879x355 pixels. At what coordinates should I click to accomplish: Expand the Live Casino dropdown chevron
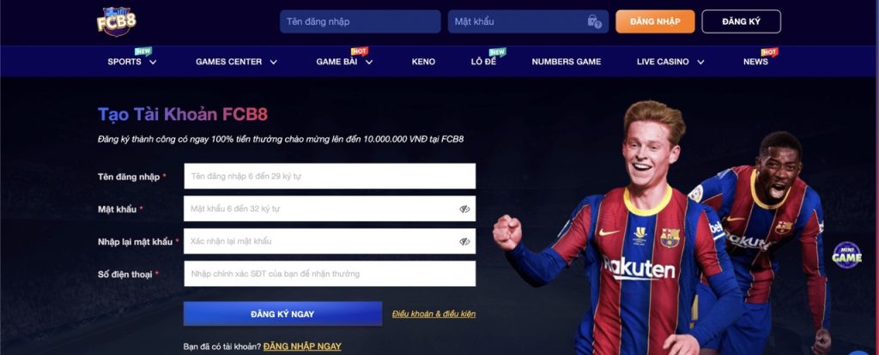(700, 62)
